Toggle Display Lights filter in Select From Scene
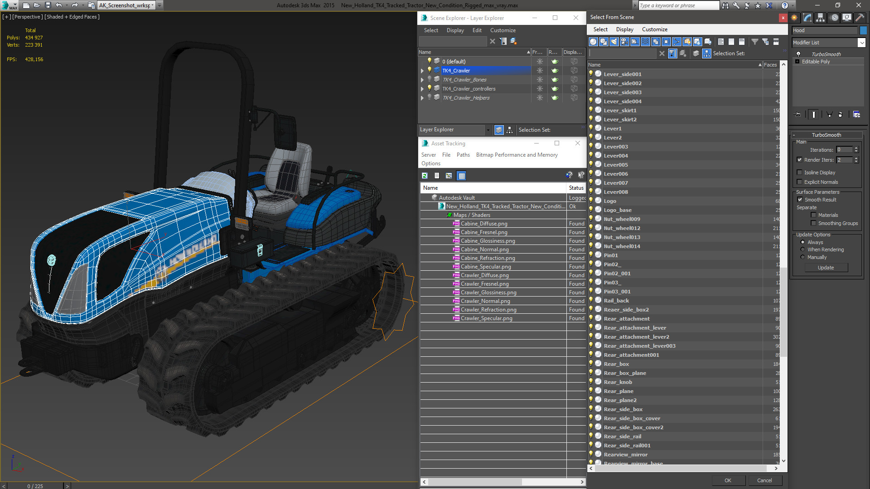 (614, 42)
